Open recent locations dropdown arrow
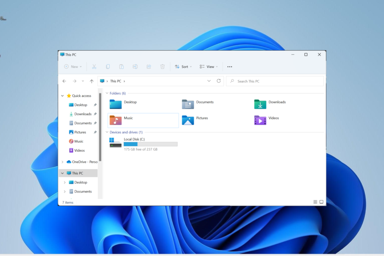Screen dimensions: 384x256 pyautogui.click(x=83, y=81)
